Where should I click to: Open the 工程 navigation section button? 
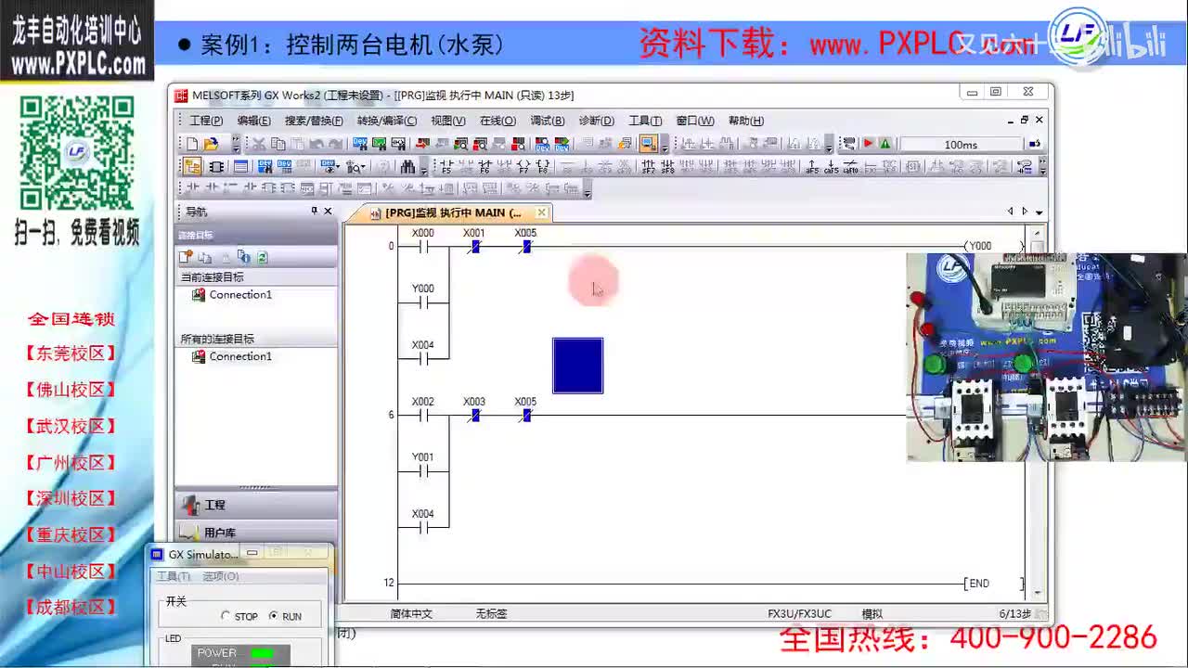pyautogui.click(x=256, y=505)
